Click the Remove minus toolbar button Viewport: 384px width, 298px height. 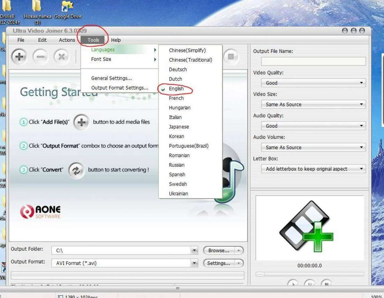pyautogui.click(x=40, y=57)
